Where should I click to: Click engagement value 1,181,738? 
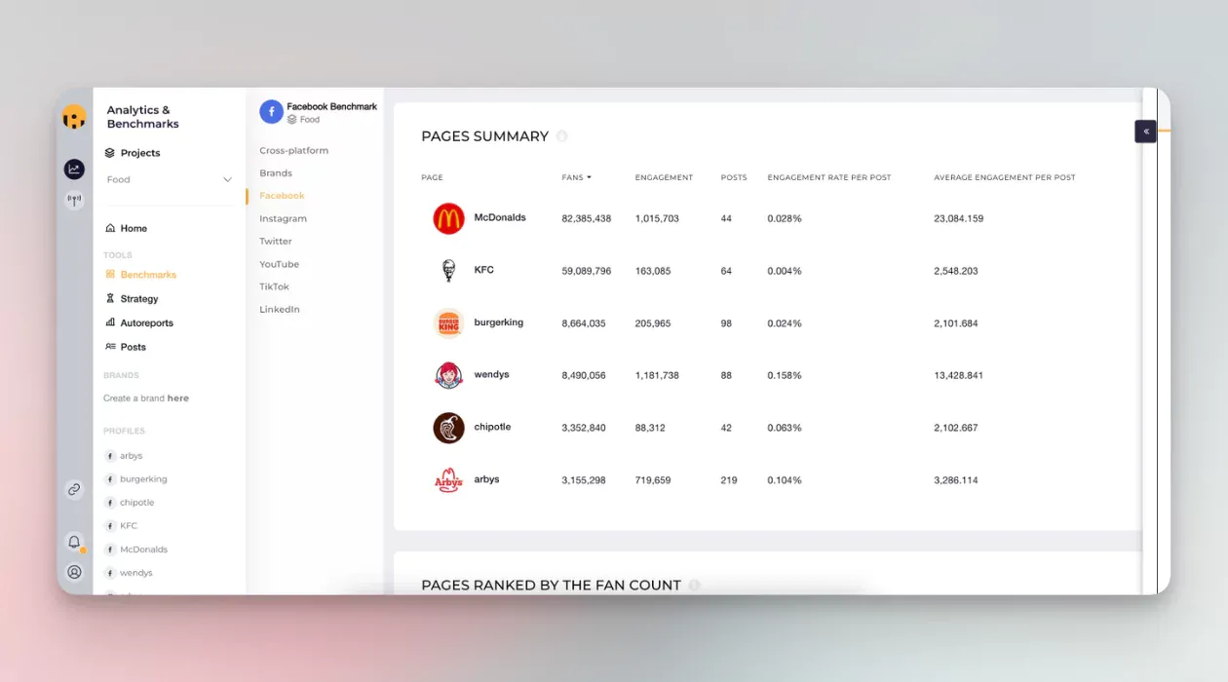click(657, 375)
